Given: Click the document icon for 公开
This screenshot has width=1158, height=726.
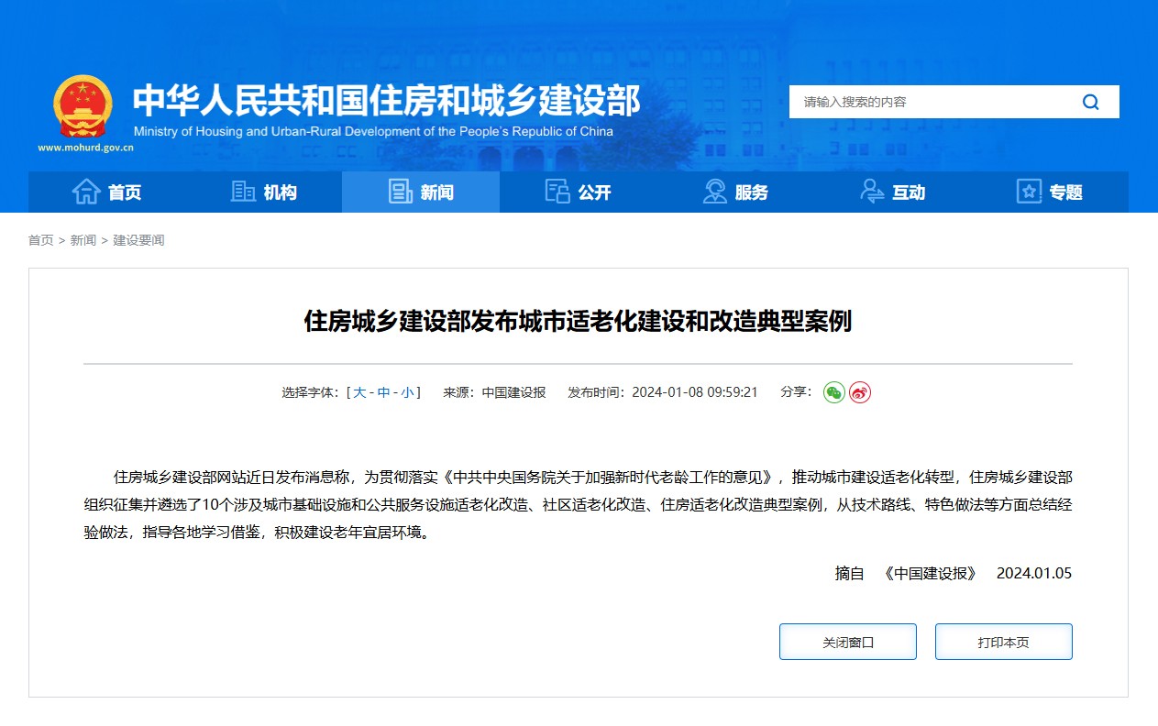Looking at the screenshot, I should click(x=557, y=192).
